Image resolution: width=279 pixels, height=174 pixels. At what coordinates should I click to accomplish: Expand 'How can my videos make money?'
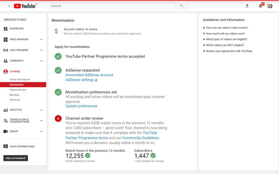(226, 28)
